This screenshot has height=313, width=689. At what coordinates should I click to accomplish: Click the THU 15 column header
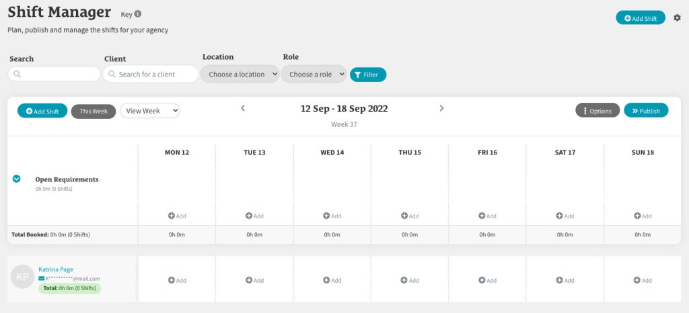coord(410,152)
